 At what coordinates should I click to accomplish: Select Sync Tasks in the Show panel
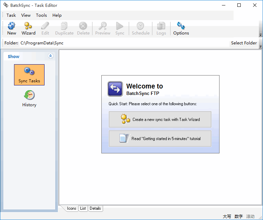[x=29, y=75]
